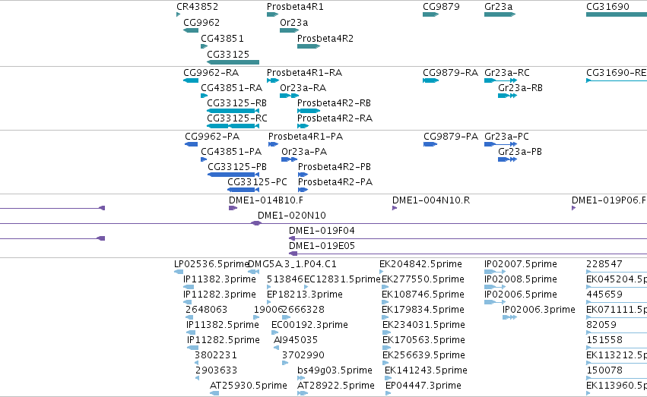Click the CG9962 gene feature label

click(x=201, y=23)
